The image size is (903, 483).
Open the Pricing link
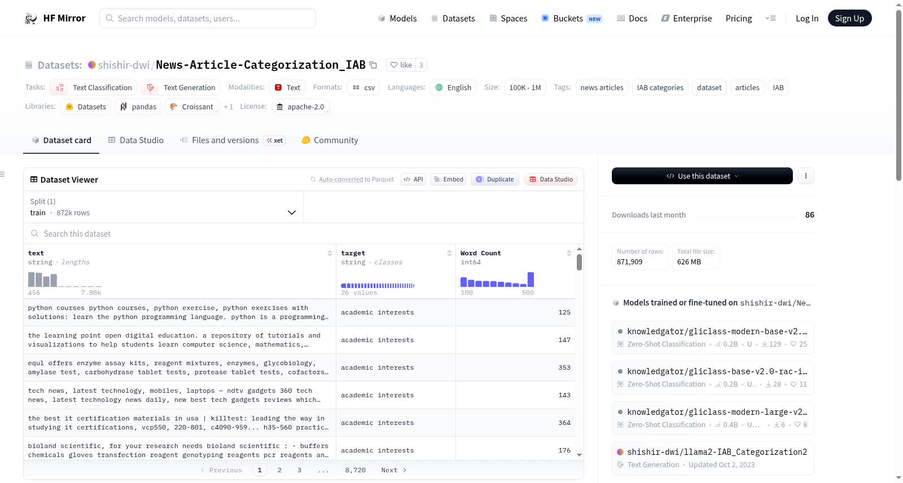click(x=739, y=18)
